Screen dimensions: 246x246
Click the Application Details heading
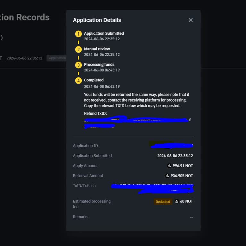(97, 20)
